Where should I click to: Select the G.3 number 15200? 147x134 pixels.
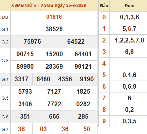point(54,54)
